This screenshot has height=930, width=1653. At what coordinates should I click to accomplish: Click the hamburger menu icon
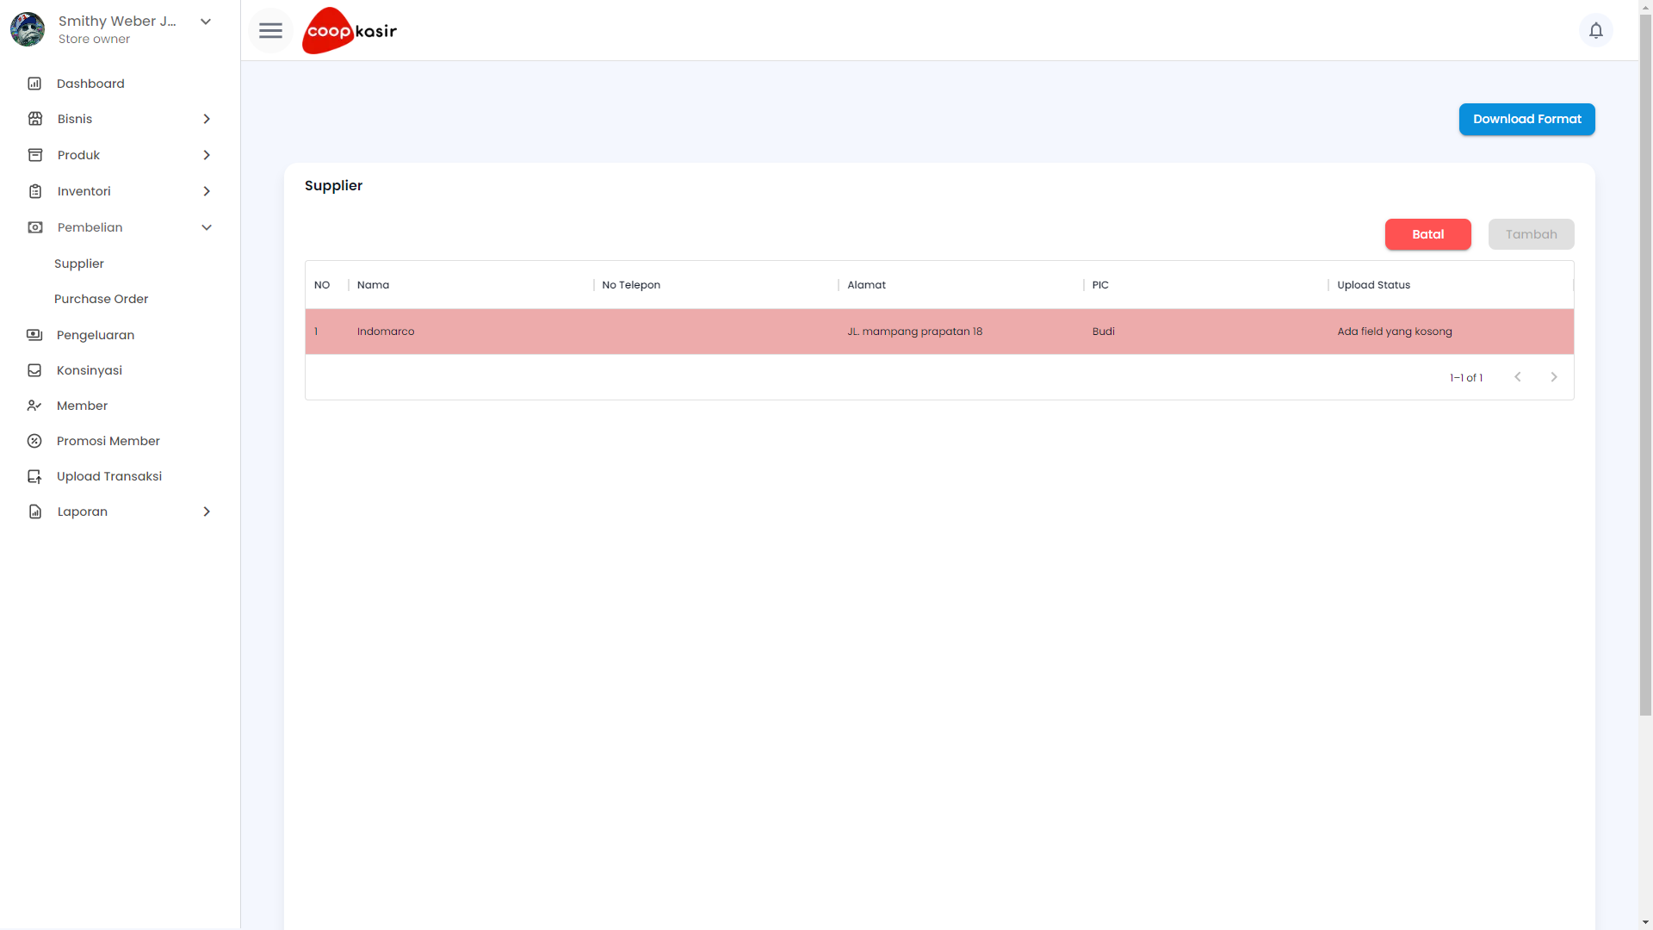point(270,30)
